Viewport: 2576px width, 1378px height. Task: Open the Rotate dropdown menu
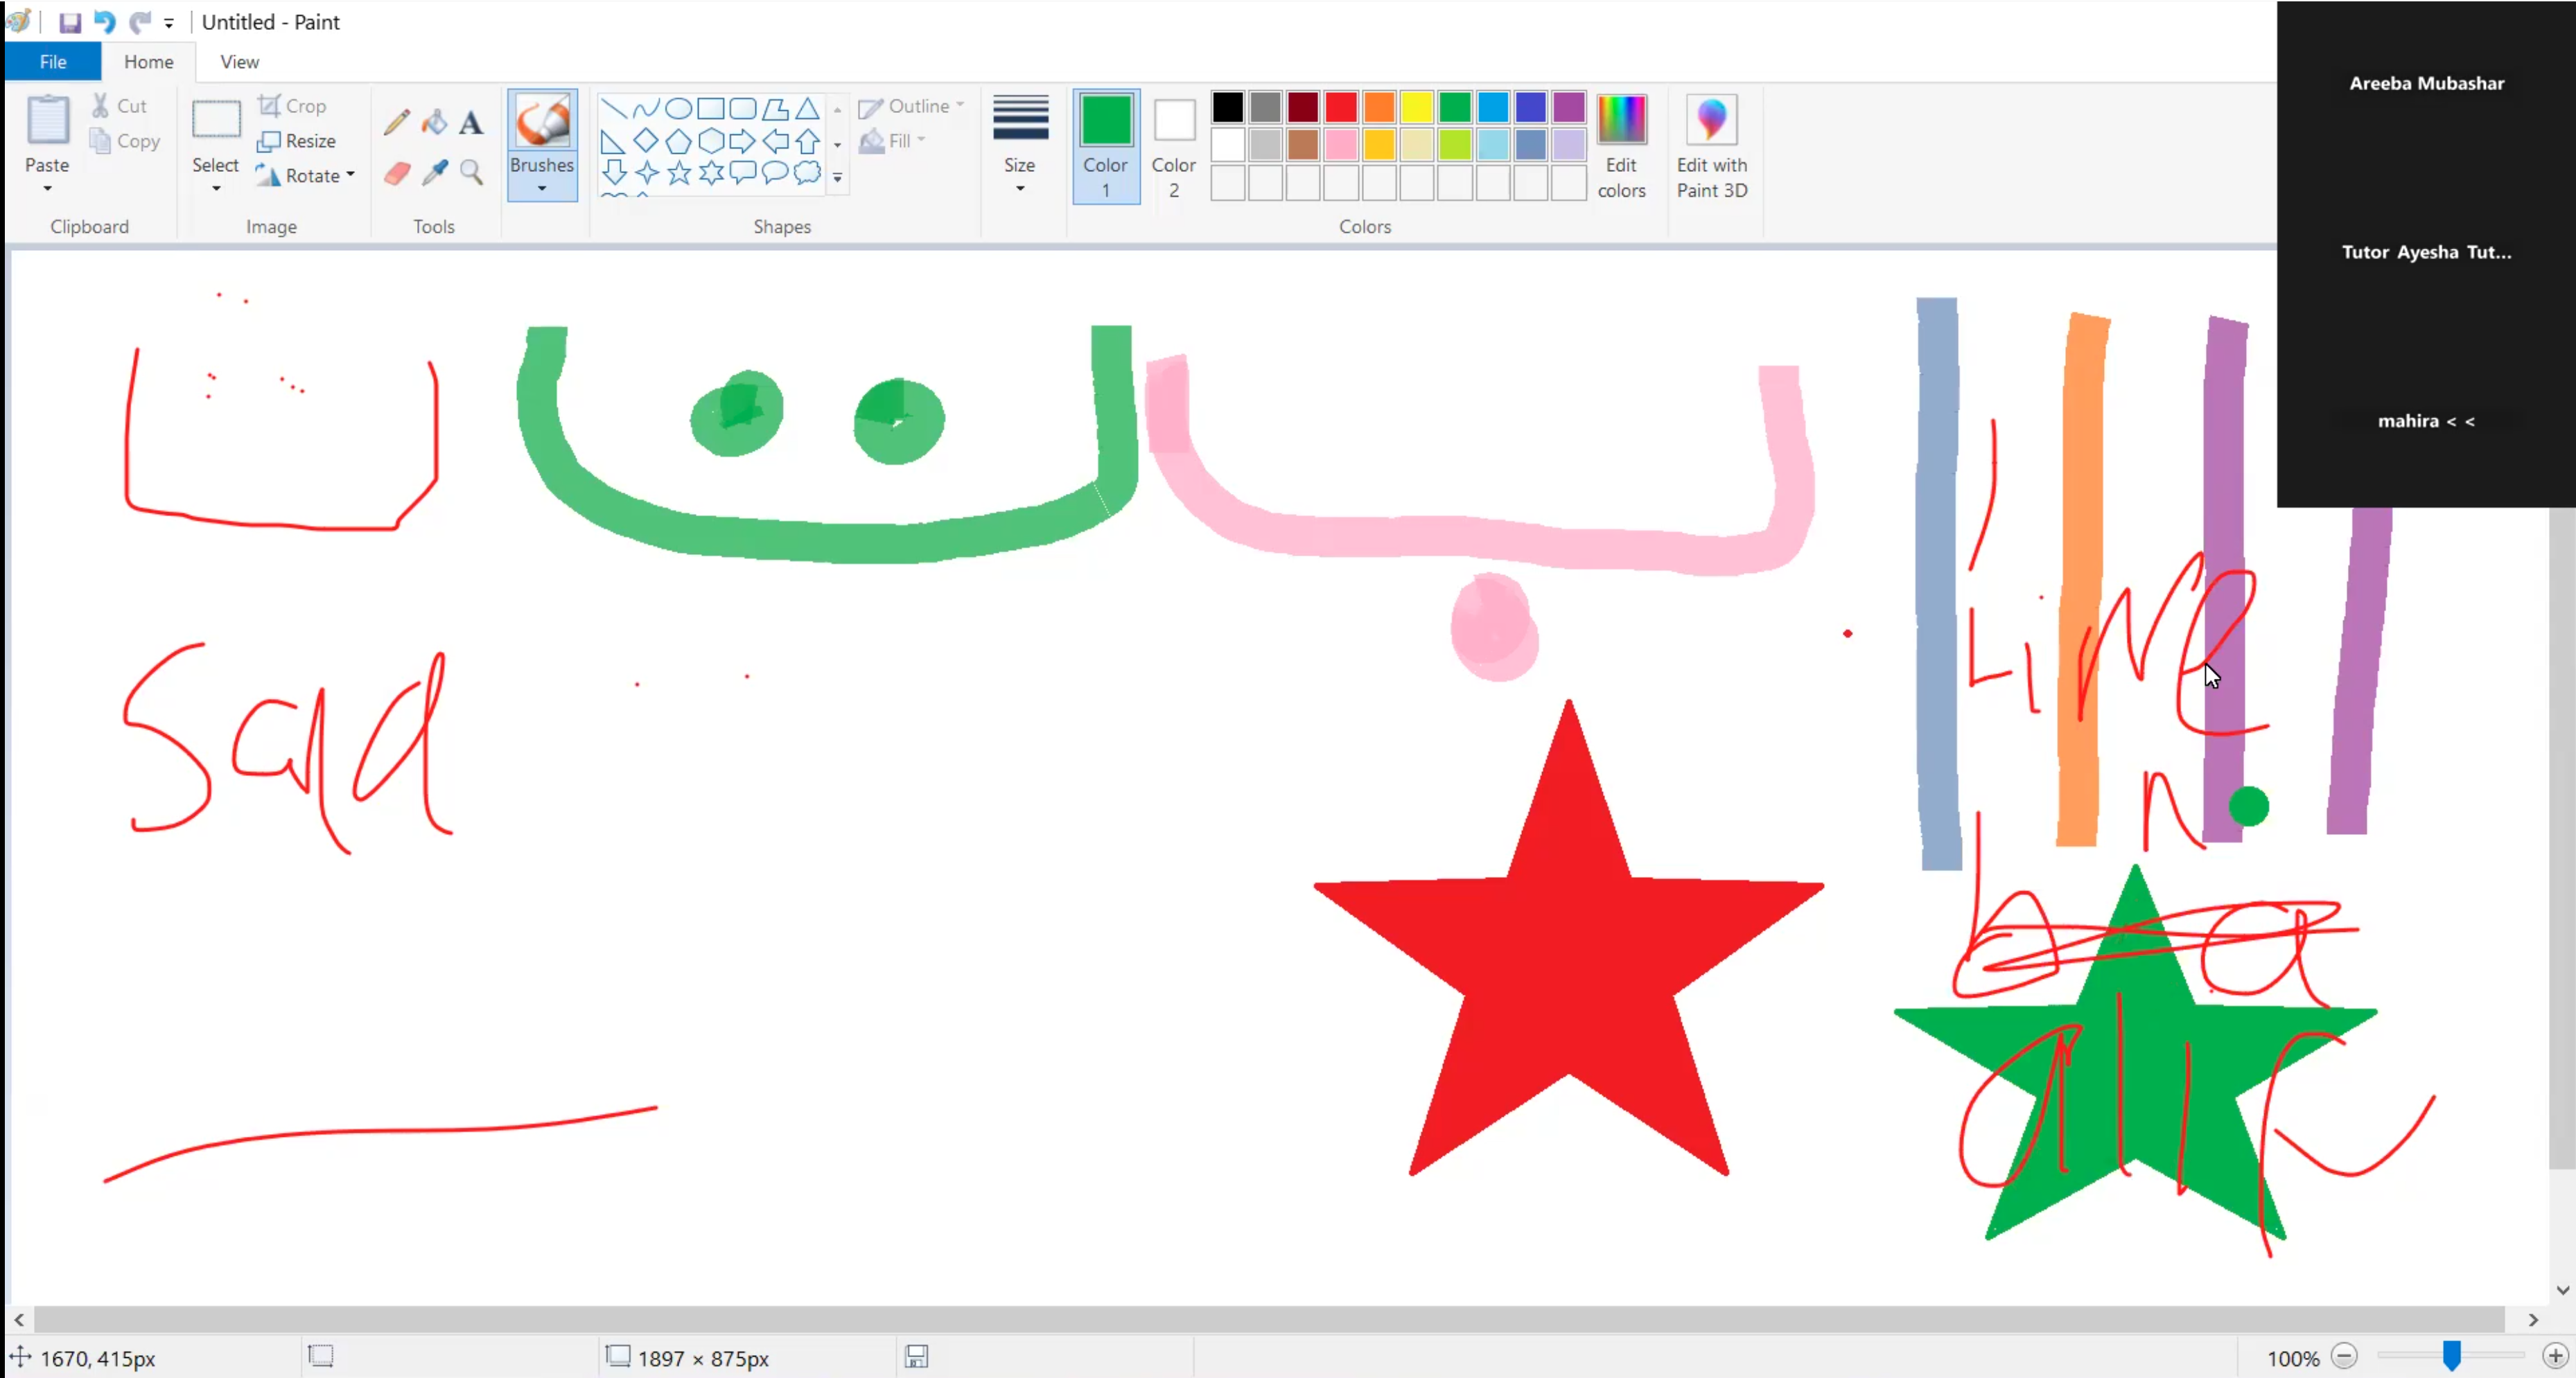(x=351, y=175)
